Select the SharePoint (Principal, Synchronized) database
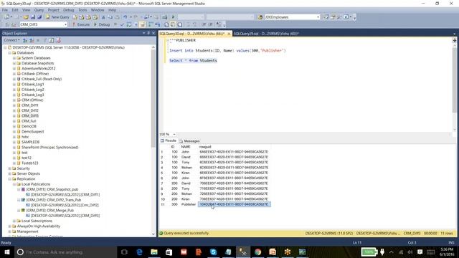 click(49, 148)
